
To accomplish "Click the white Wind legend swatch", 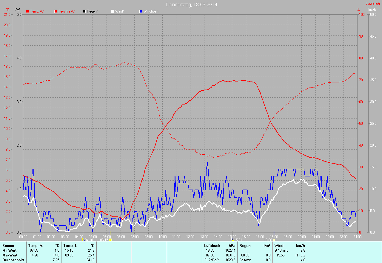I will (113, 11).
